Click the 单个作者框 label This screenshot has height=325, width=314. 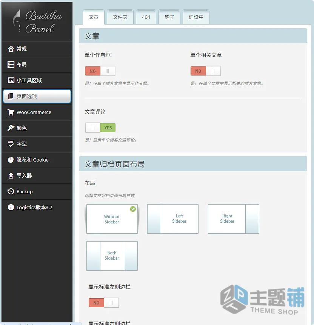click(98, 55)
